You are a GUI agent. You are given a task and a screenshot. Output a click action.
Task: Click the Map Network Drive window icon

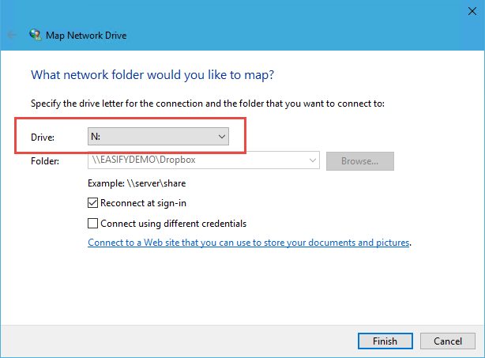tap(35, 36)
